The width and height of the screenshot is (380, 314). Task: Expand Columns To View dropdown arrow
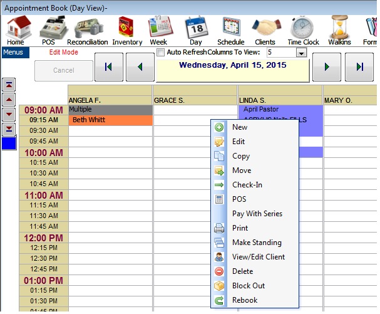point(301,53)
